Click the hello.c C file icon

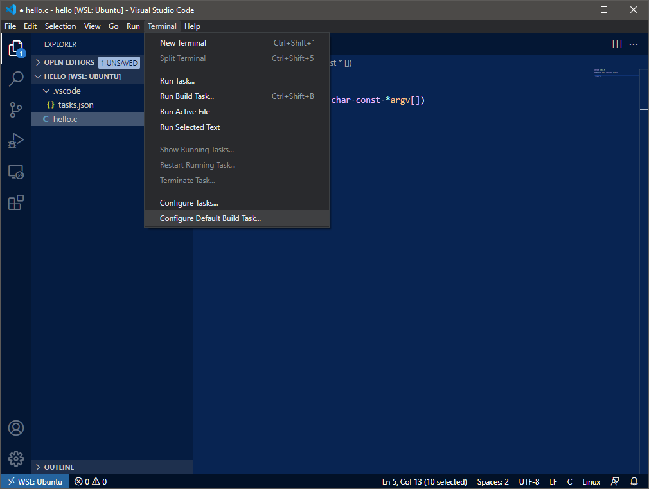[46, 119]
